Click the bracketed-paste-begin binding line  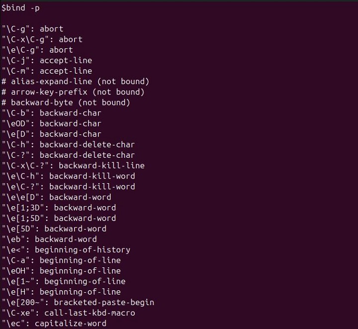[78, 302]
